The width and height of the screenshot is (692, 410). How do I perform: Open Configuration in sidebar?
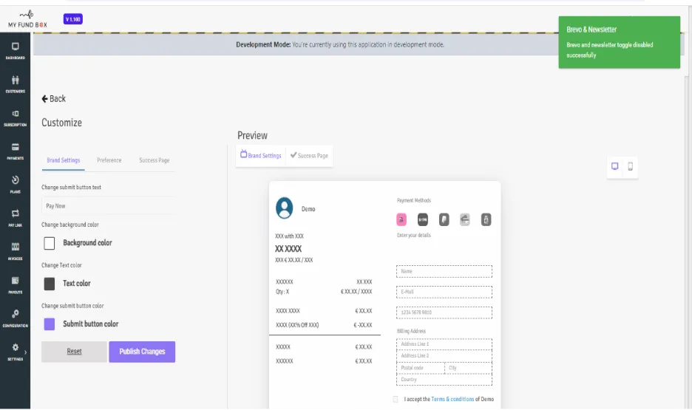[15, 318]
